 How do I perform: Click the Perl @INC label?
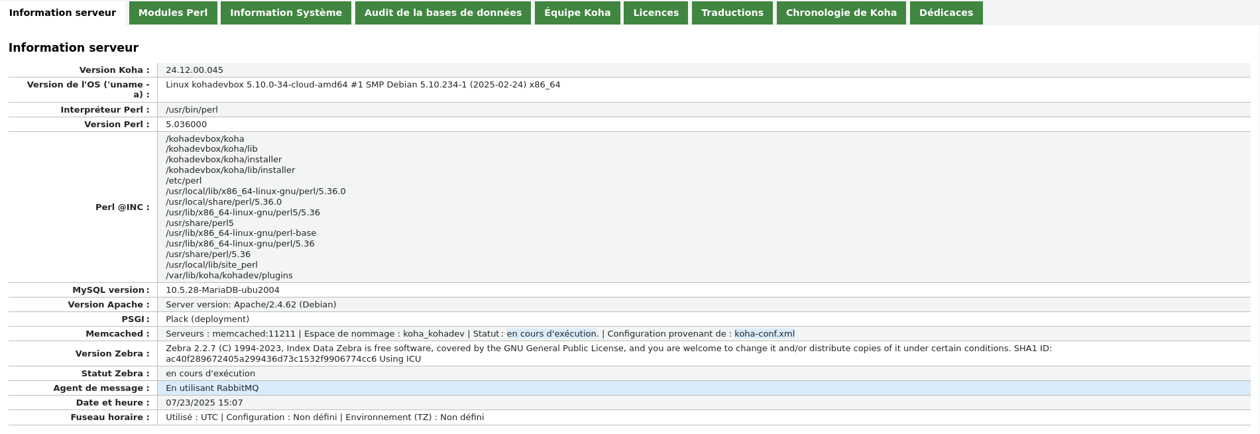click(122, 207)
